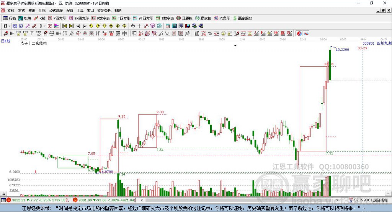Open the 行情 market quotes view
This screenshot has width=392, height=212.
click(x=10, y=18)
